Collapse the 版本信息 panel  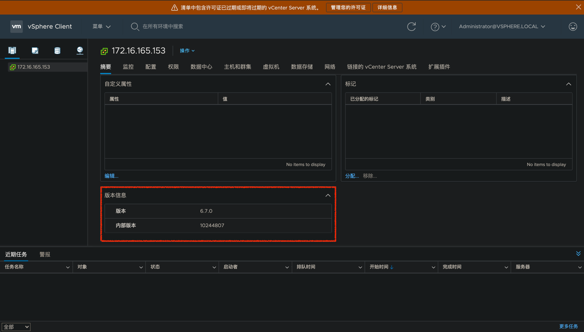point(328,196)
